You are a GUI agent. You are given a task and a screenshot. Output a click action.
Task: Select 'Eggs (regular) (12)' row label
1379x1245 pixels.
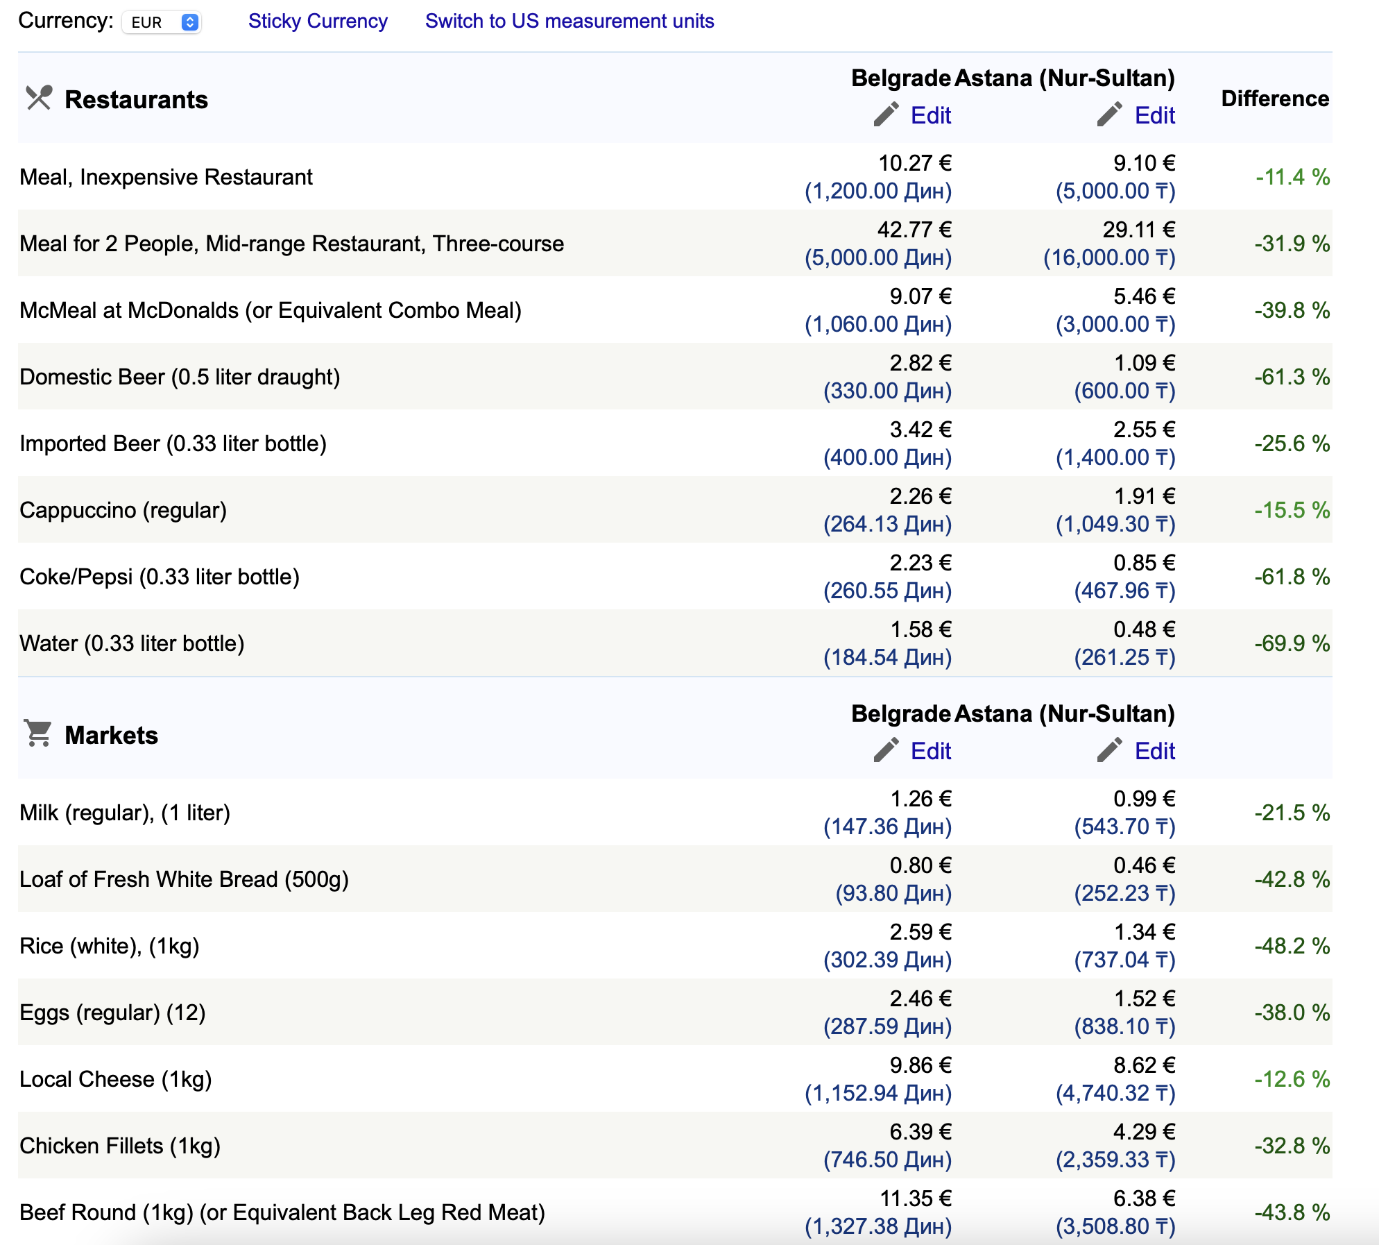pos(112,1013)
